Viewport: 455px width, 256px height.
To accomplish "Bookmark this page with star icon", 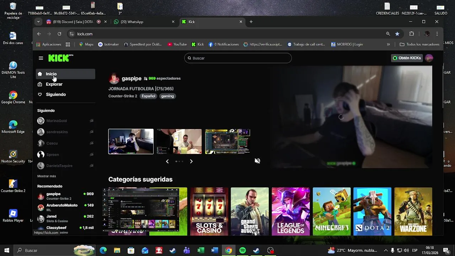I will pyautogui.click(x=397, y=34).
